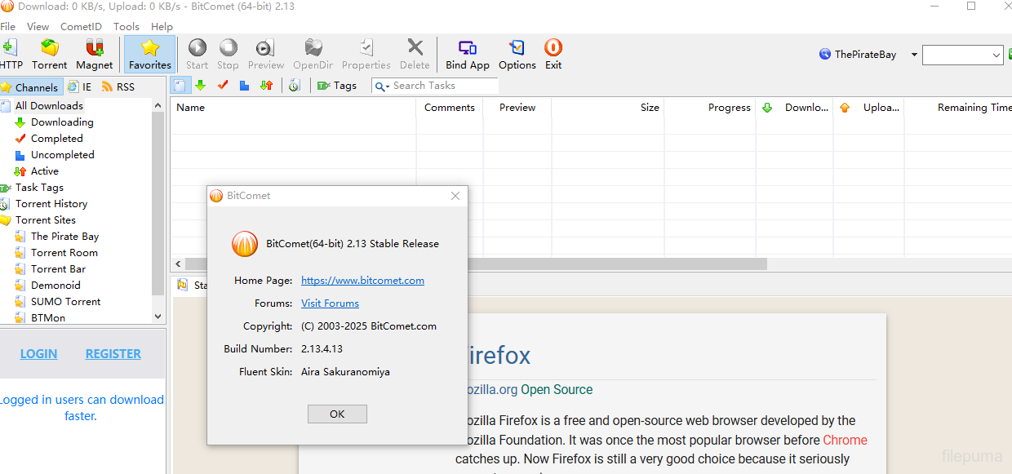This screenshot has height=474, width=1012.
Task: Click the Torrent toolbar icon
Action: (50, 54)
